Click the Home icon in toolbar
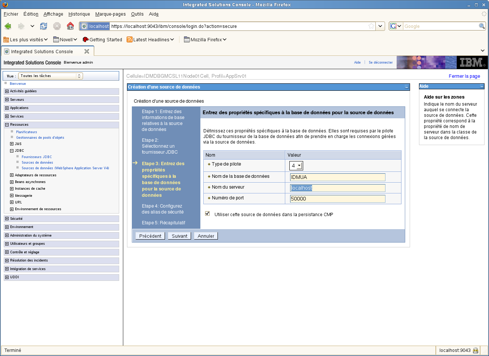The height and width of the screenshot is (356, 489). coord(70,26)
